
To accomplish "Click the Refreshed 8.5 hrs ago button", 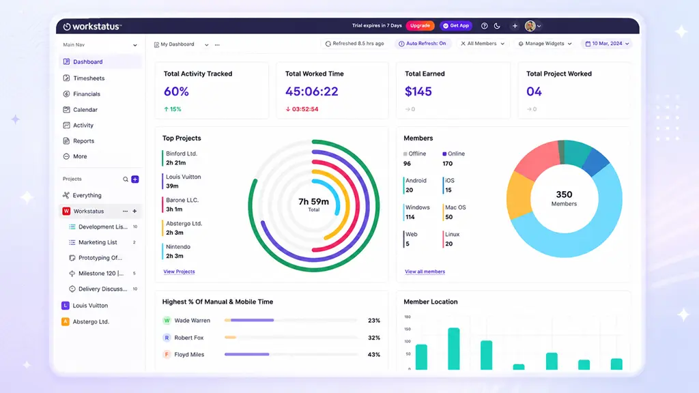I will coord(354,44).
